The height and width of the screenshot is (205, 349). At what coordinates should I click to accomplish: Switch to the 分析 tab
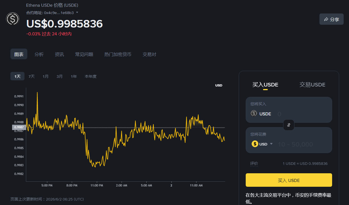click(39, 54)
